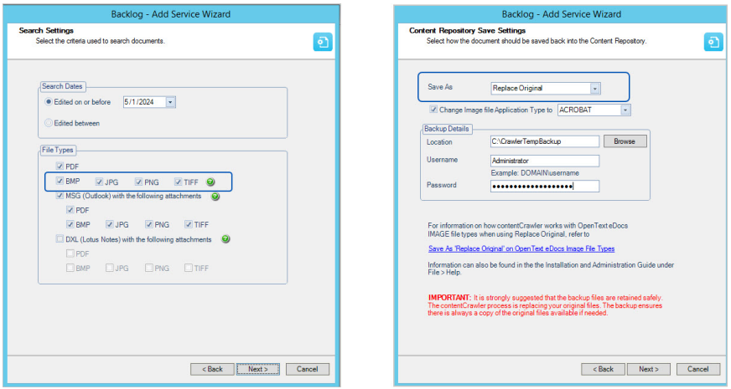
Task: Uncheck MSG (Outlook) with the following attachments
Action: point(60,196)
